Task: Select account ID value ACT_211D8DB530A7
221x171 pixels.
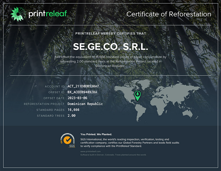Action: click(x=83, y=86)
